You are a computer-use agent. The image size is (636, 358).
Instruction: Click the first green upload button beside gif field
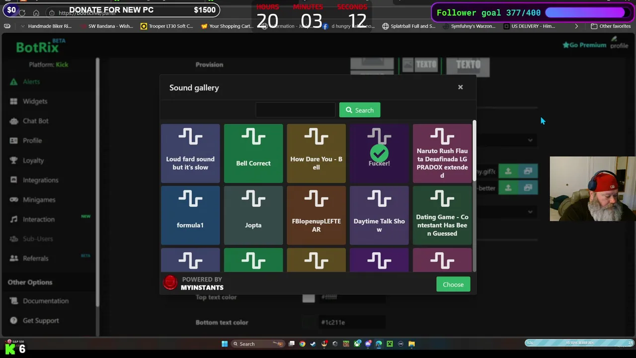tap(508, 172)
